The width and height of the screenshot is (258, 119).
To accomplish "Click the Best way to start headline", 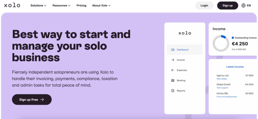I will click(71, 46).
